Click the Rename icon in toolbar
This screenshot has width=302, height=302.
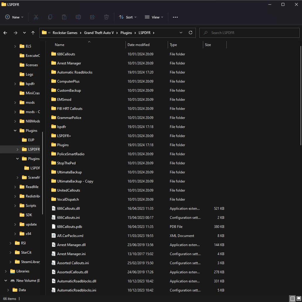78,17
